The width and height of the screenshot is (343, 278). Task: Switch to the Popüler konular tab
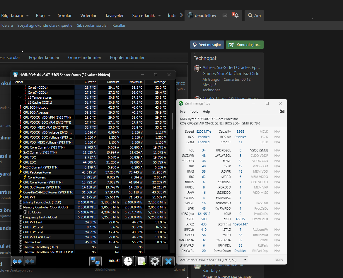point(44,58)
